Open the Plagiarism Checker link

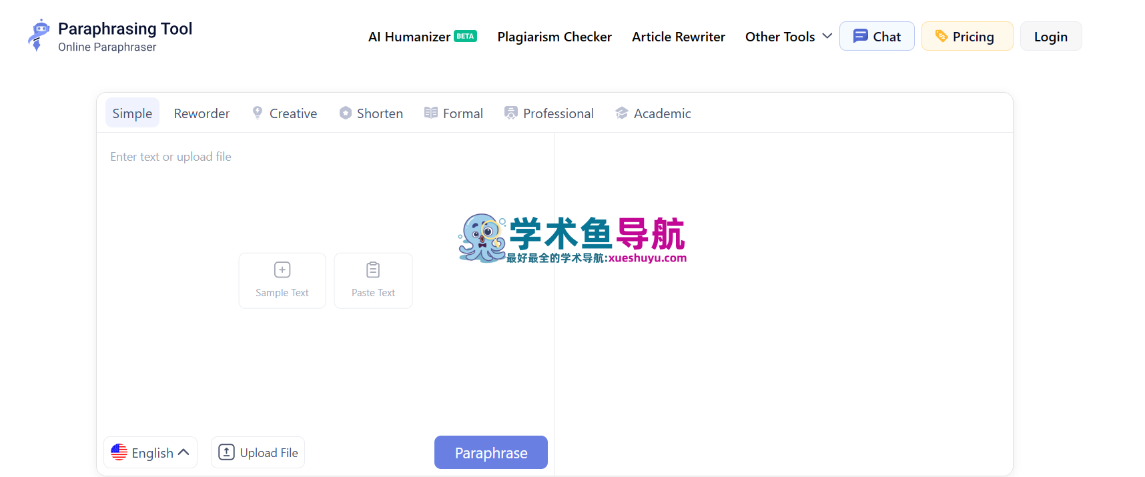554,37
